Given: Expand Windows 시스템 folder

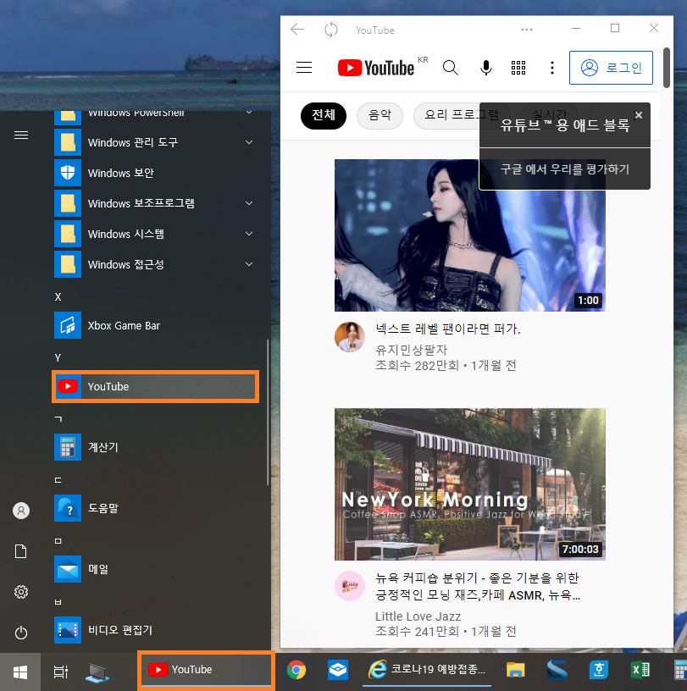Looking at the screenshot, I should [x=155, y=234].
